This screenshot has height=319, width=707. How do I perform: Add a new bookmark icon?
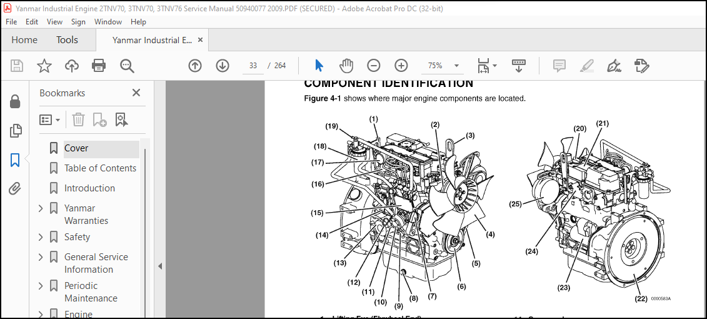[99, 119]
